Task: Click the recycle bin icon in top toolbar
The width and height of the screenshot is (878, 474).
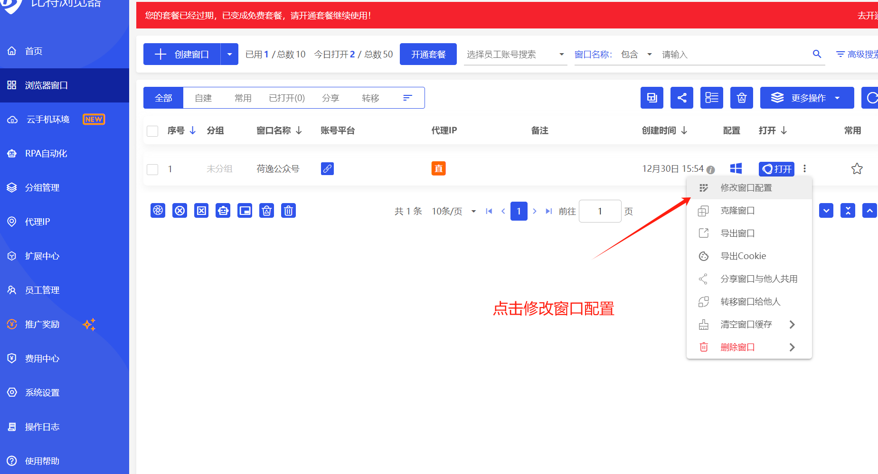Action: point(741,98)
